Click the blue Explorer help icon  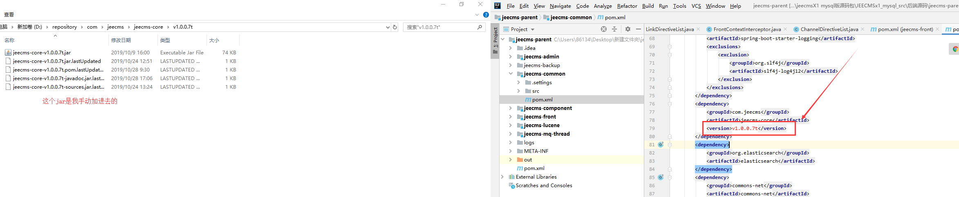(486, 15)
